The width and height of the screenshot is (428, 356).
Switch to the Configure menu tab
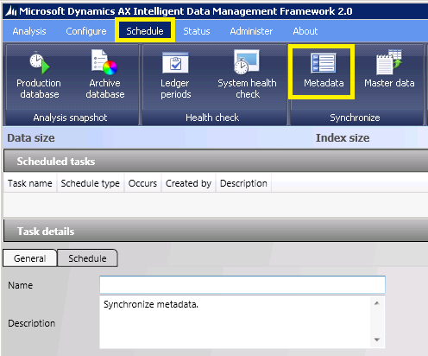tap(86, 31)
